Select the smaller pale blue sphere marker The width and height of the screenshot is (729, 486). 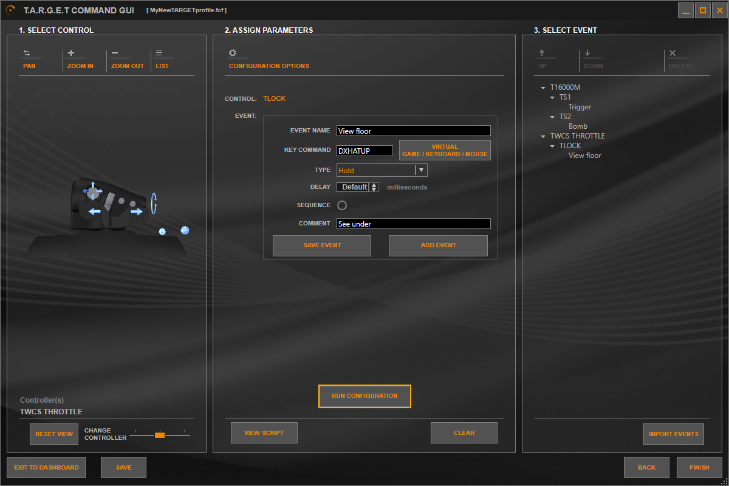tap(162, 232)
